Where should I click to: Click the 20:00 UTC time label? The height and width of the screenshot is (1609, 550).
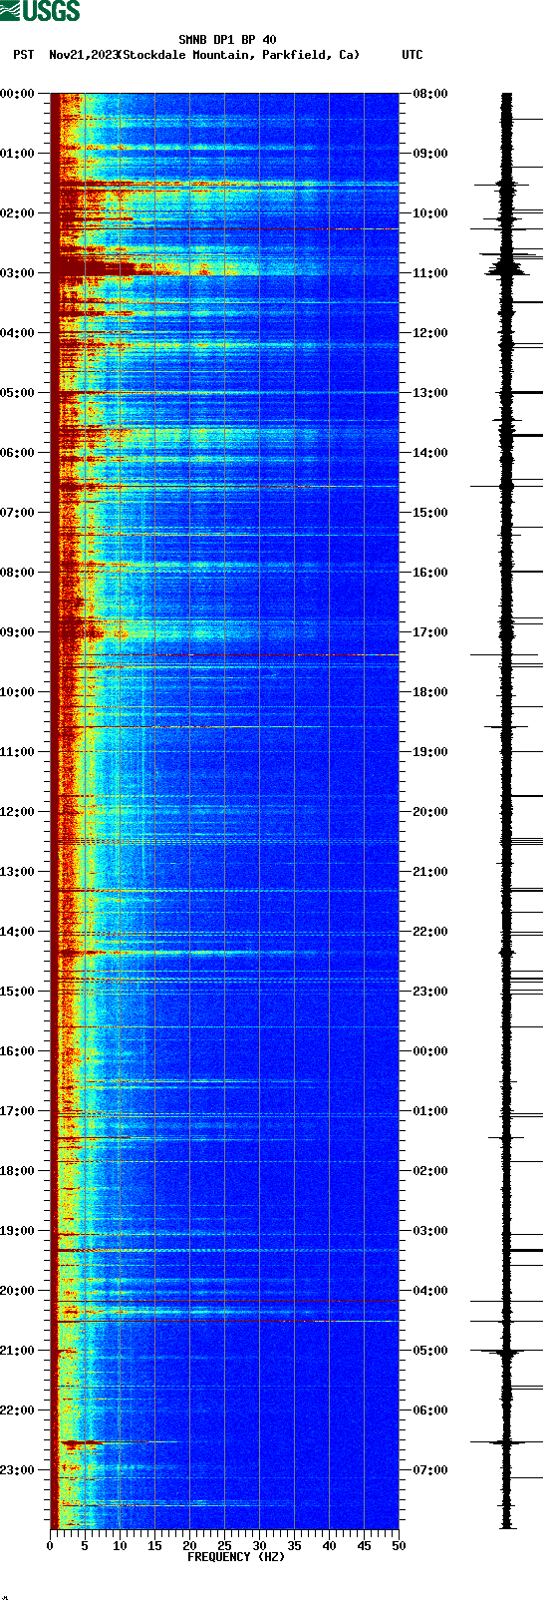(x=430, y=812)
